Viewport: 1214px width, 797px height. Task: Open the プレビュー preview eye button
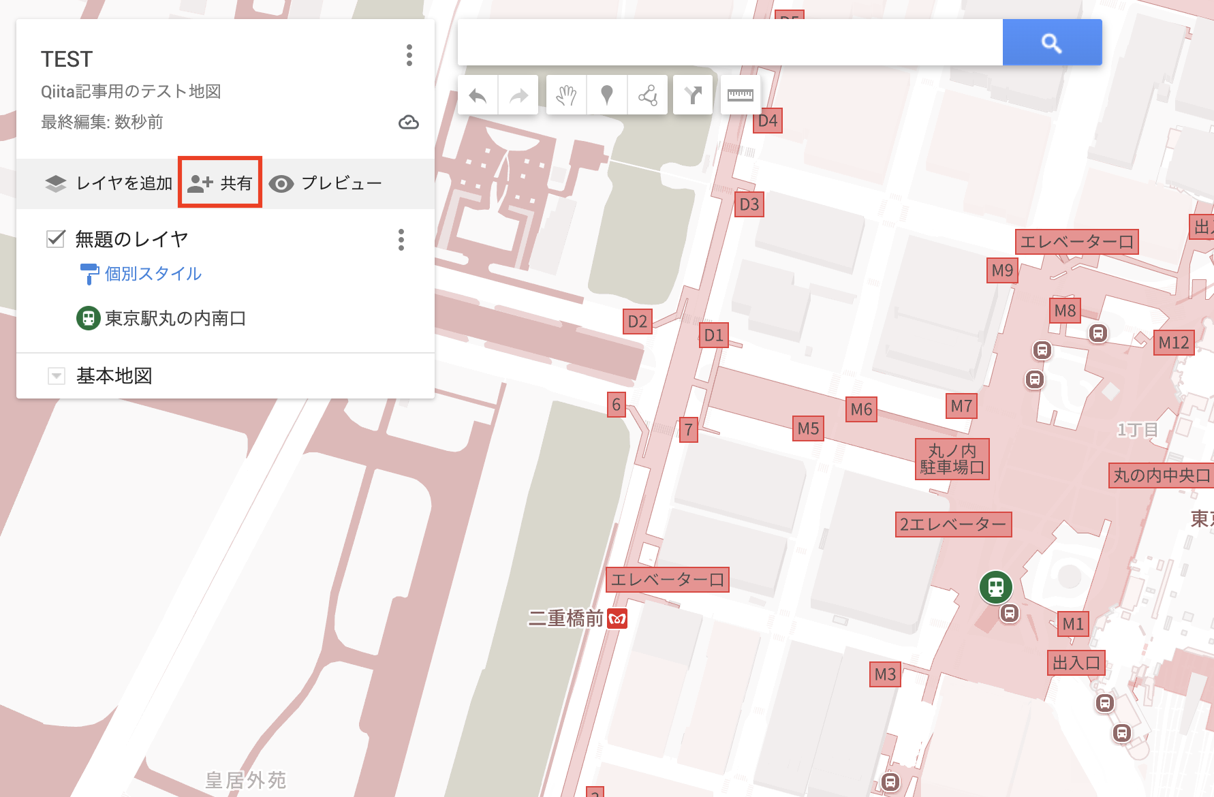coord(325,183)
